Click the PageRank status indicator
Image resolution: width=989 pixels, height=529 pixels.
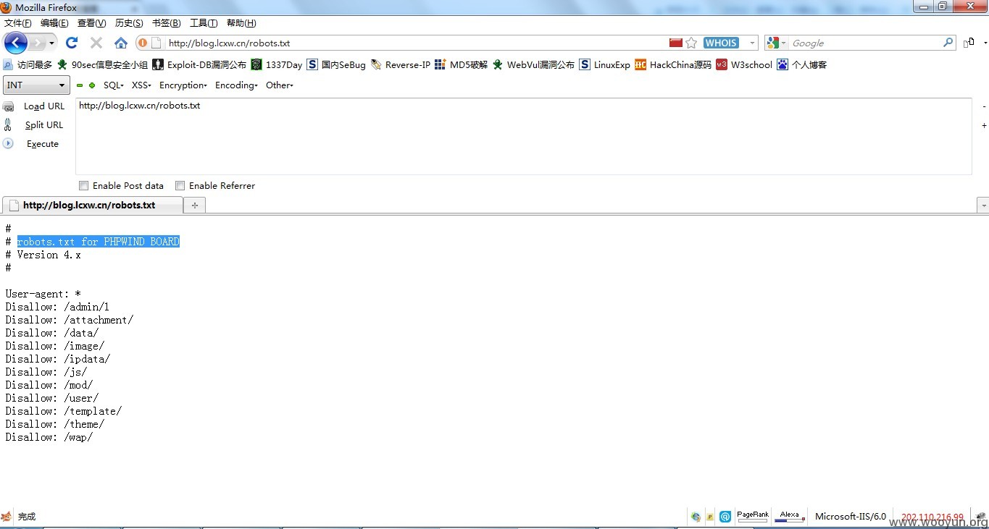(753, 516)
